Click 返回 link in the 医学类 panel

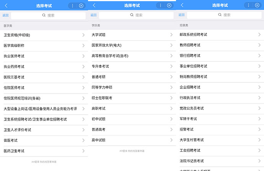5,15
